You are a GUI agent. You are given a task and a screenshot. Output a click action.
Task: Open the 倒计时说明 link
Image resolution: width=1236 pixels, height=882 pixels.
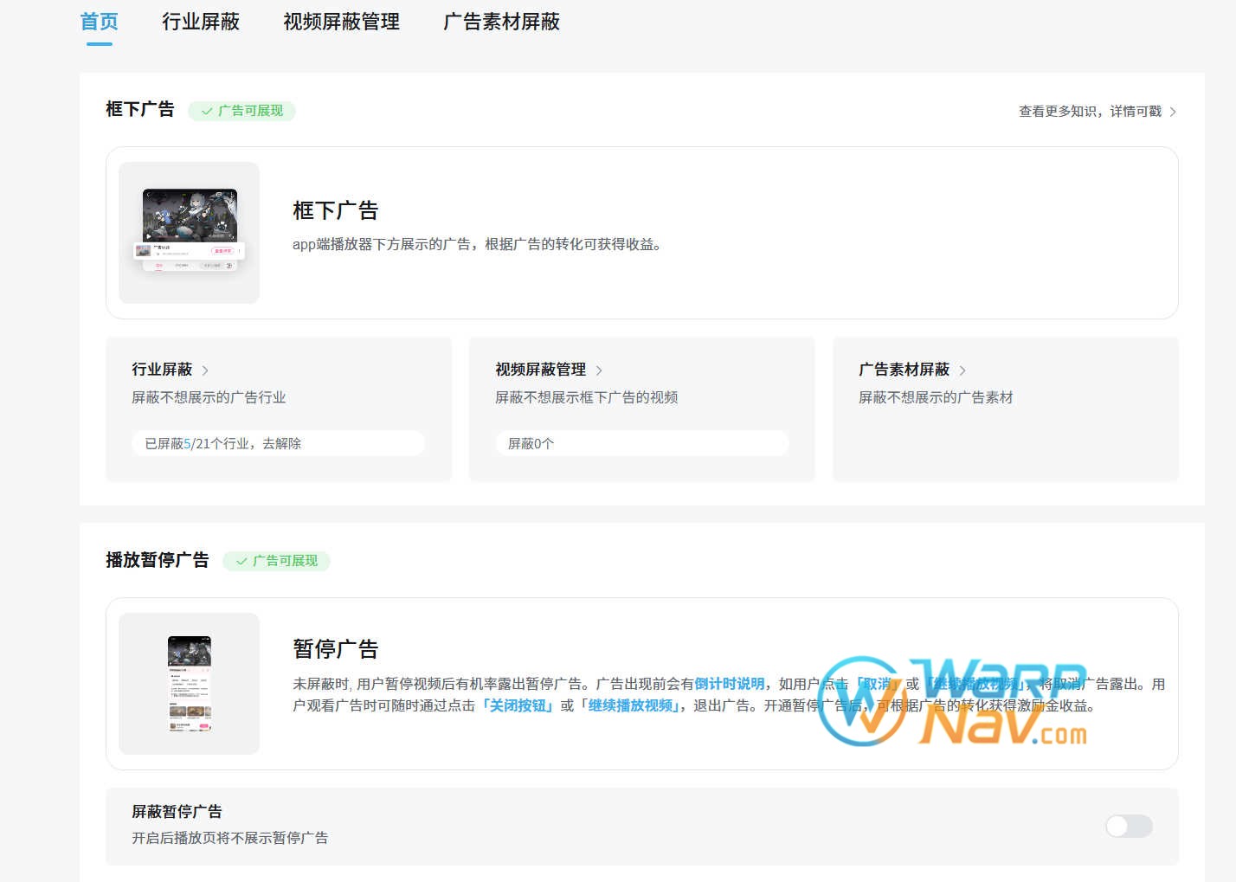pyautogui.click(x=728, y=683)
